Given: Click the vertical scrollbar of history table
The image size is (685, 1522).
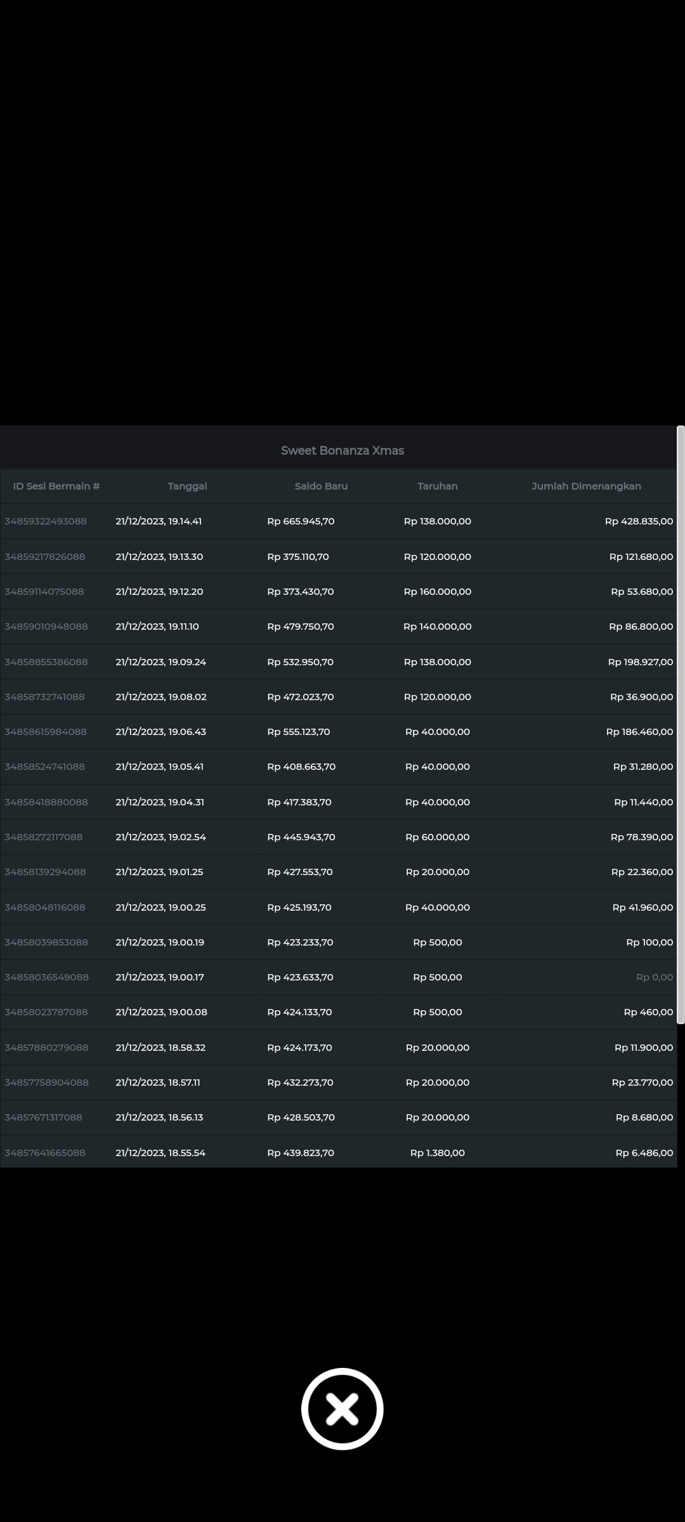Looking at the screenshot, I should pos(681,723).
